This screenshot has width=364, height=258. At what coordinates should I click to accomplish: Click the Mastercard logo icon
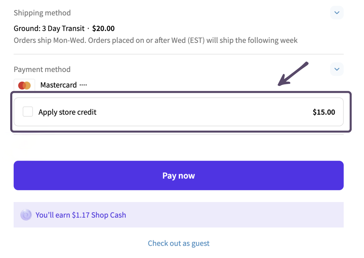24,85
